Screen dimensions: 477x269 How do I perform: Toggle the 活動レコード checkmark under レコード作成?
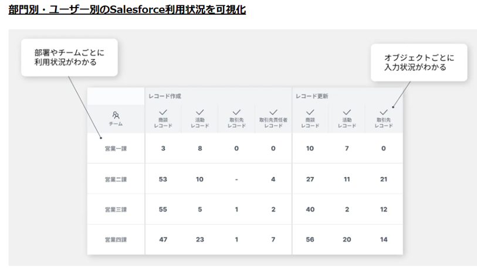[x=200, y=112]
